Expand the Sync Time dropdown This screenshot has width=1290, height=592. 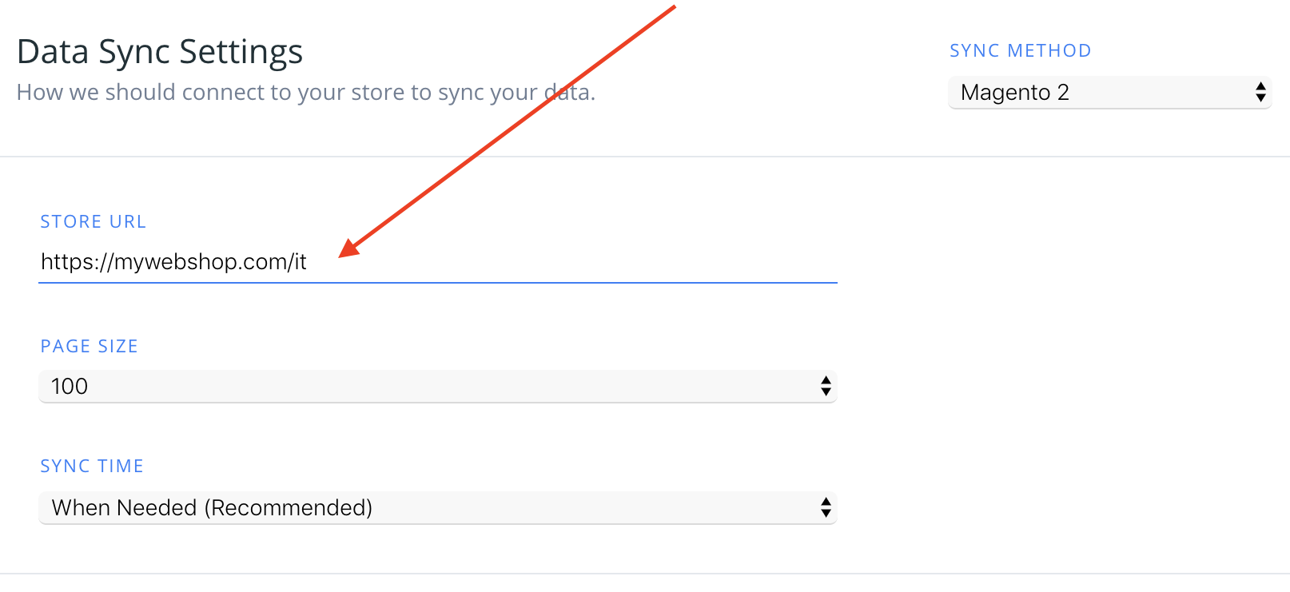[437, 508]
